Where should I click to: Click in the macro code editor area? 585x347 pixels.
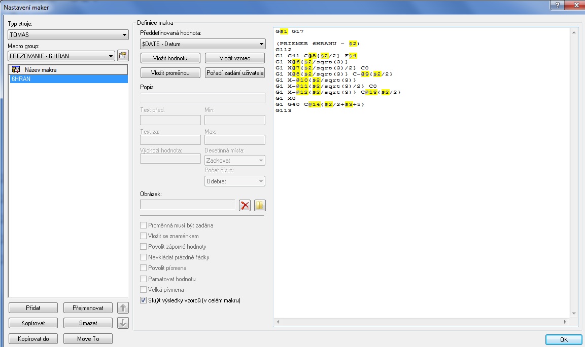coord(421,203)
